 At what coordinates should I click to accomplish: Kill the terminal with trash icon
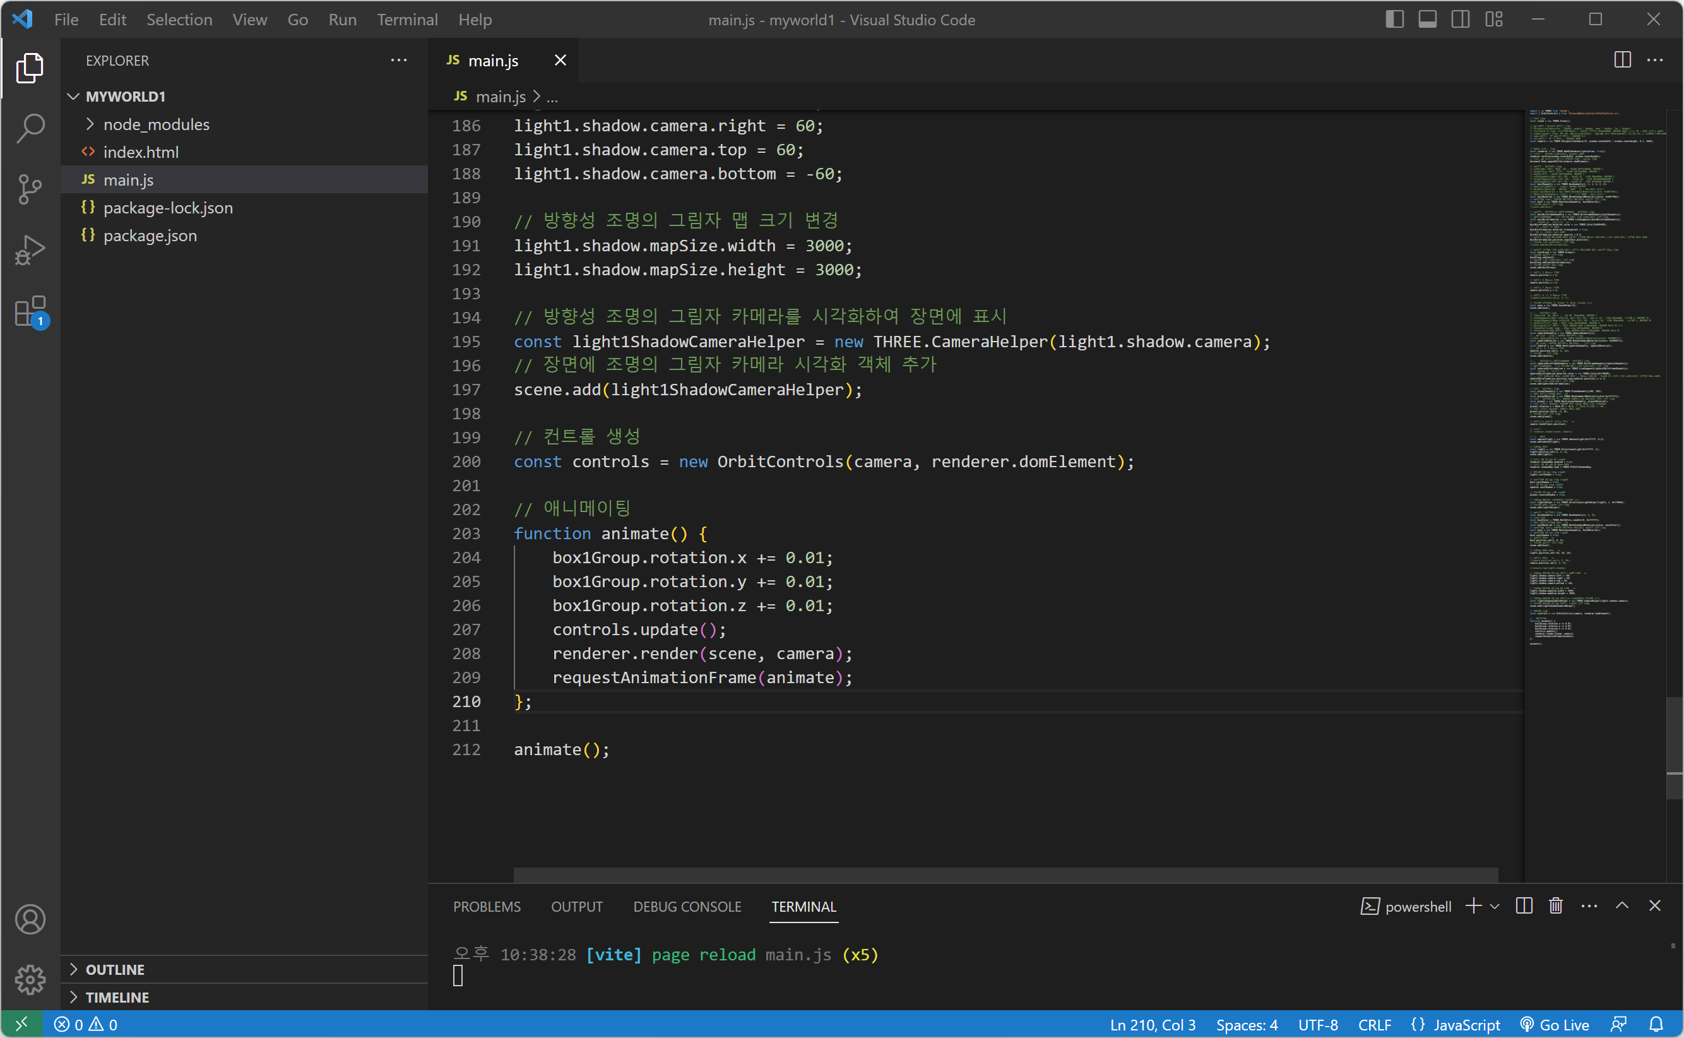point(1556,906)
